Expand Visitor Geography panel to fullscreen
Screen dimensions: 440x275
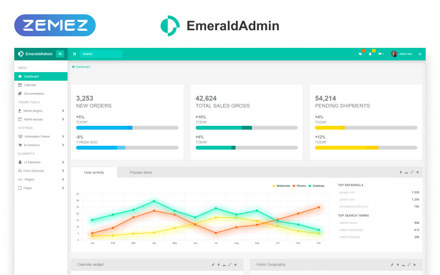[x=409, y=265]
